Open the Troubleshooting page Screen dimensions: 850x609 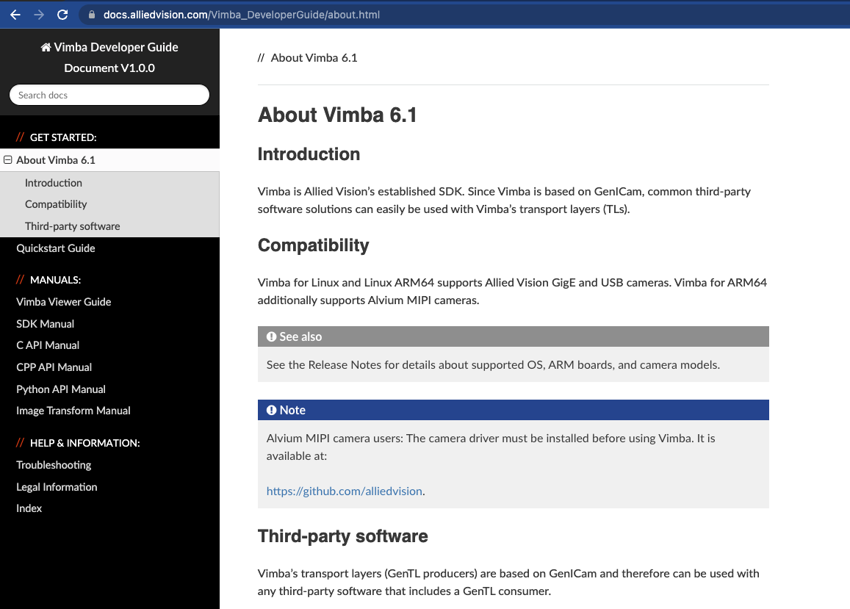tap(54, 465)
